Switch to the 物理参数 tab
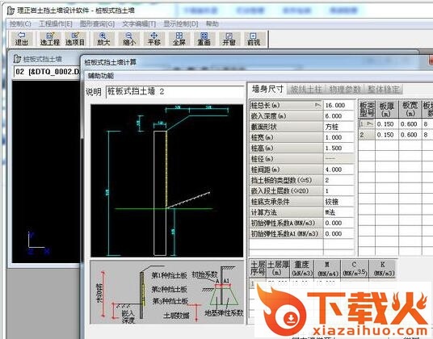433x339 pixels. (x=345, y=90)
